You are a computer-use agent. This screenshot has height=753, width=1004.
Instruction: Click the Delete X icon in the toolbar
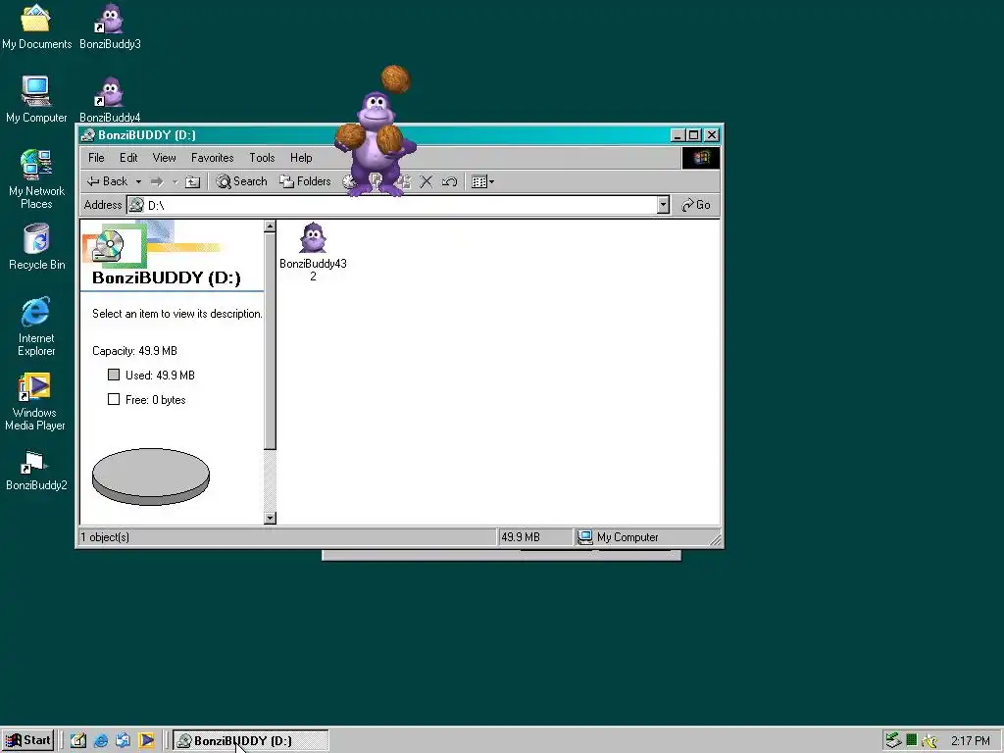tap(426, 181)
